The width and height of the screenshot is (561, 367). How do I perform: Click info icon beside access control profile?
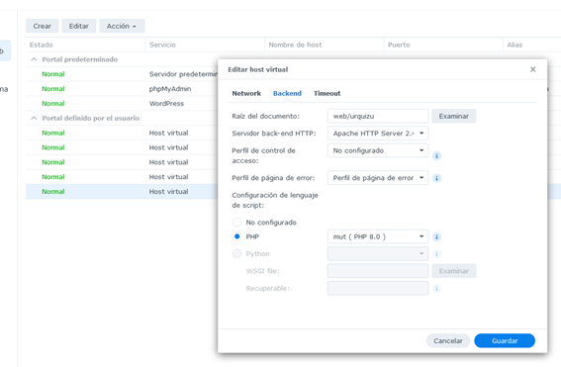point(436,155)
